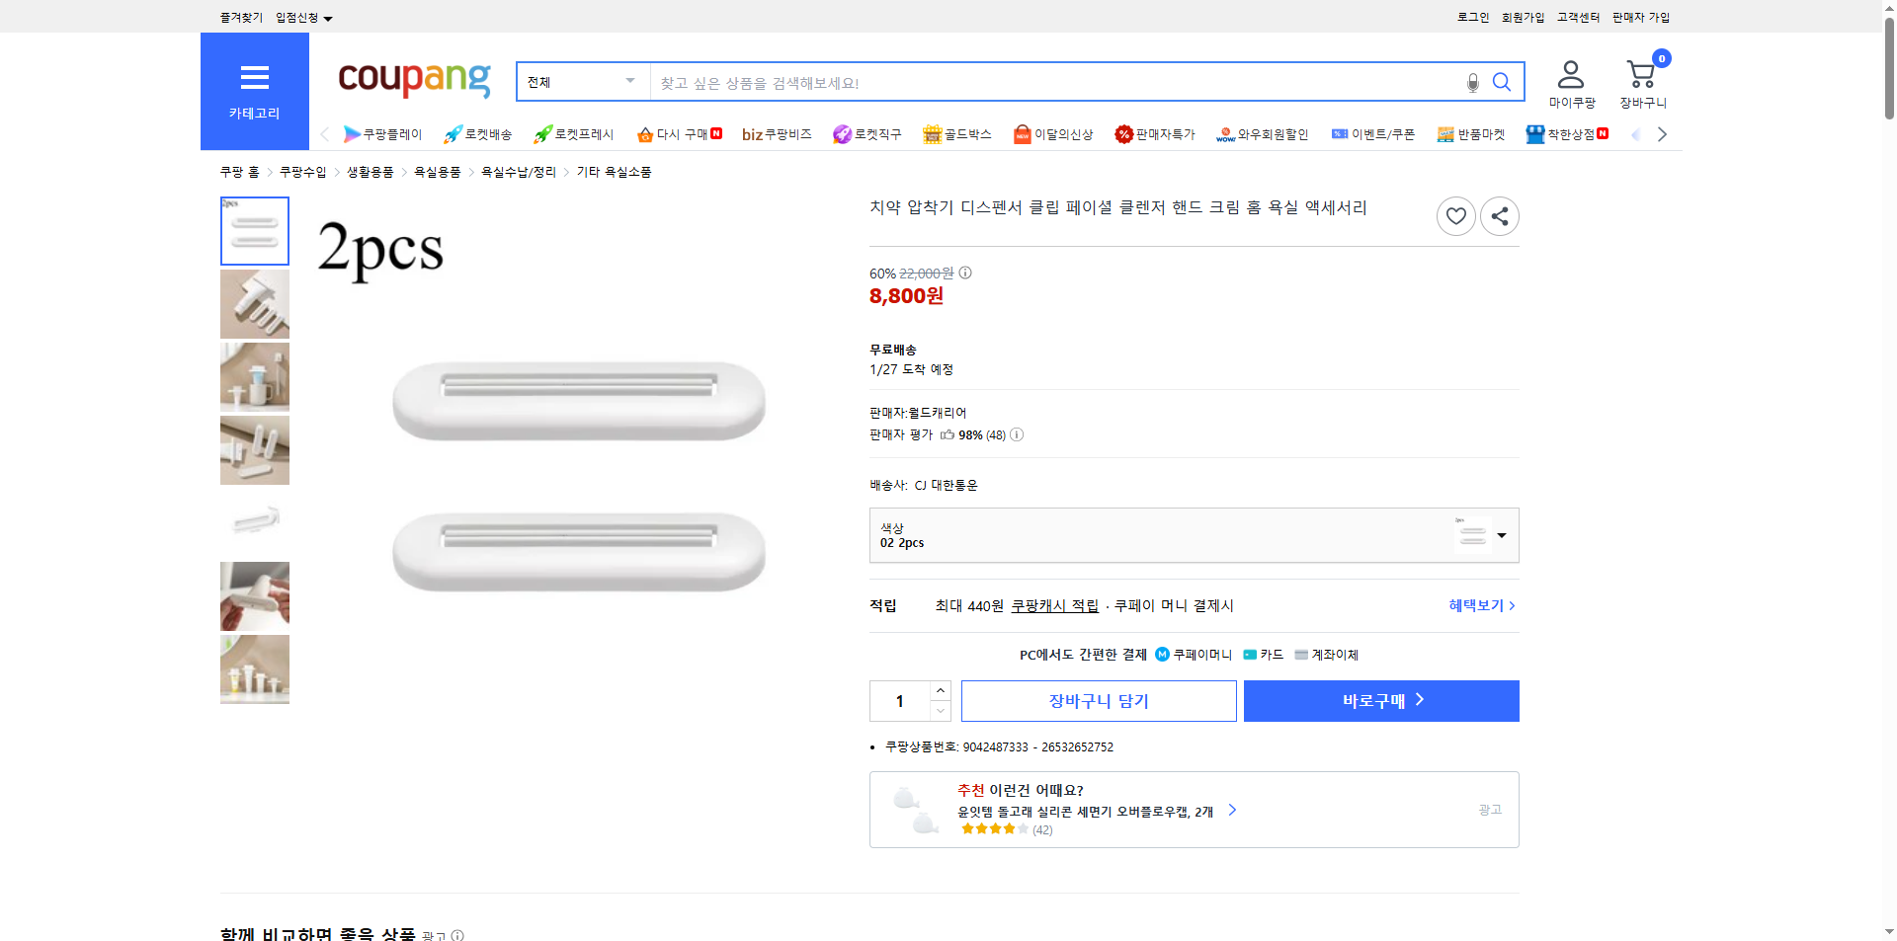Click the 바로구매 purchase button
Image resolution: width=1897 pixels, height=941 pixels.
(1380, 700)
